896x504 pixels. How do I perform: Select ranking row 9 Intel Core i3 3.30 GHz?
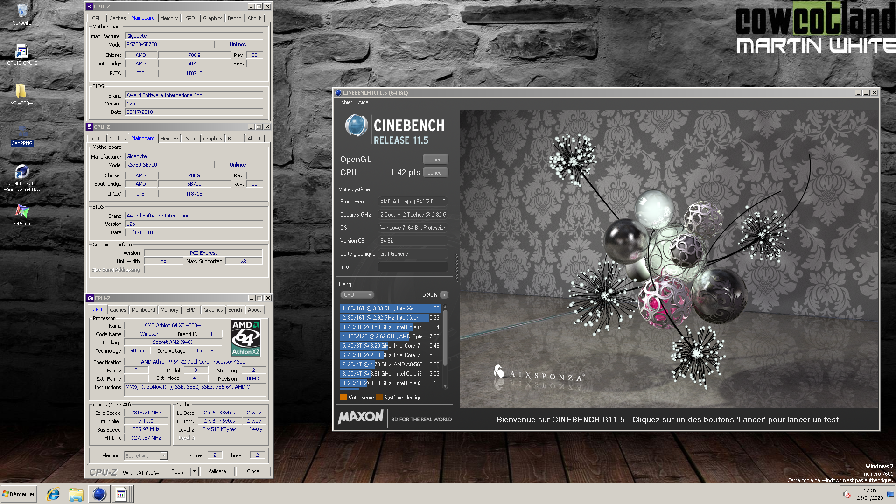(x=390, y=383)
